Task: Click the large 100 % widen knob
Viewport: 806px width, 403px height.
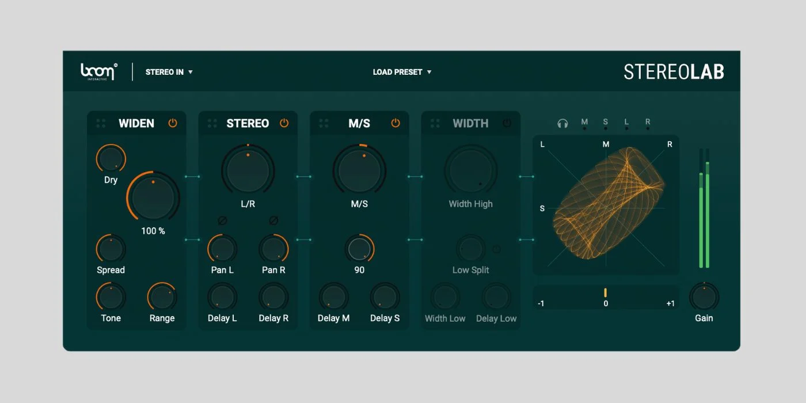Action: coord(153,197)
